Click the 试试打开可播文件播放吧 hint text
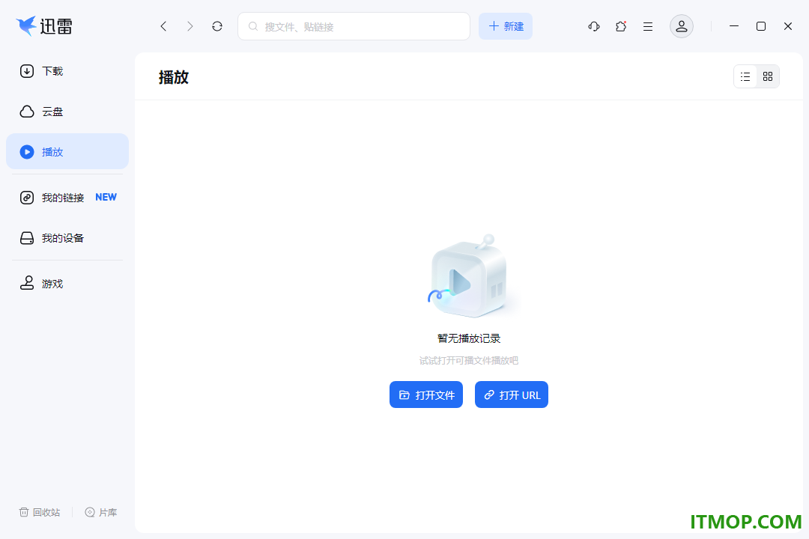809x539 pixels. [468, 361]
